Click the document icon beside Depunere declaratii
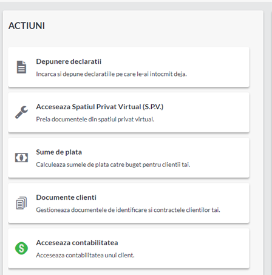 (21, 67)
